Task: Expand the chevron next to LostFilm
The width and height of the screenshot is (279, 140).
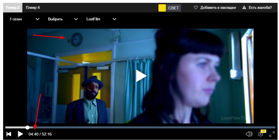Action: (114, 19)
